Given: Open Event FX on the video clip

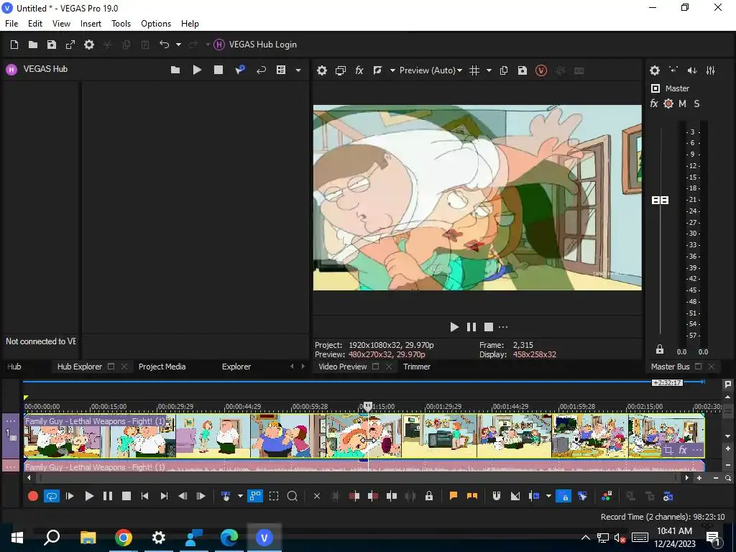Looking at the screenshot, I should pyautogui.click(x=683, y=451).
